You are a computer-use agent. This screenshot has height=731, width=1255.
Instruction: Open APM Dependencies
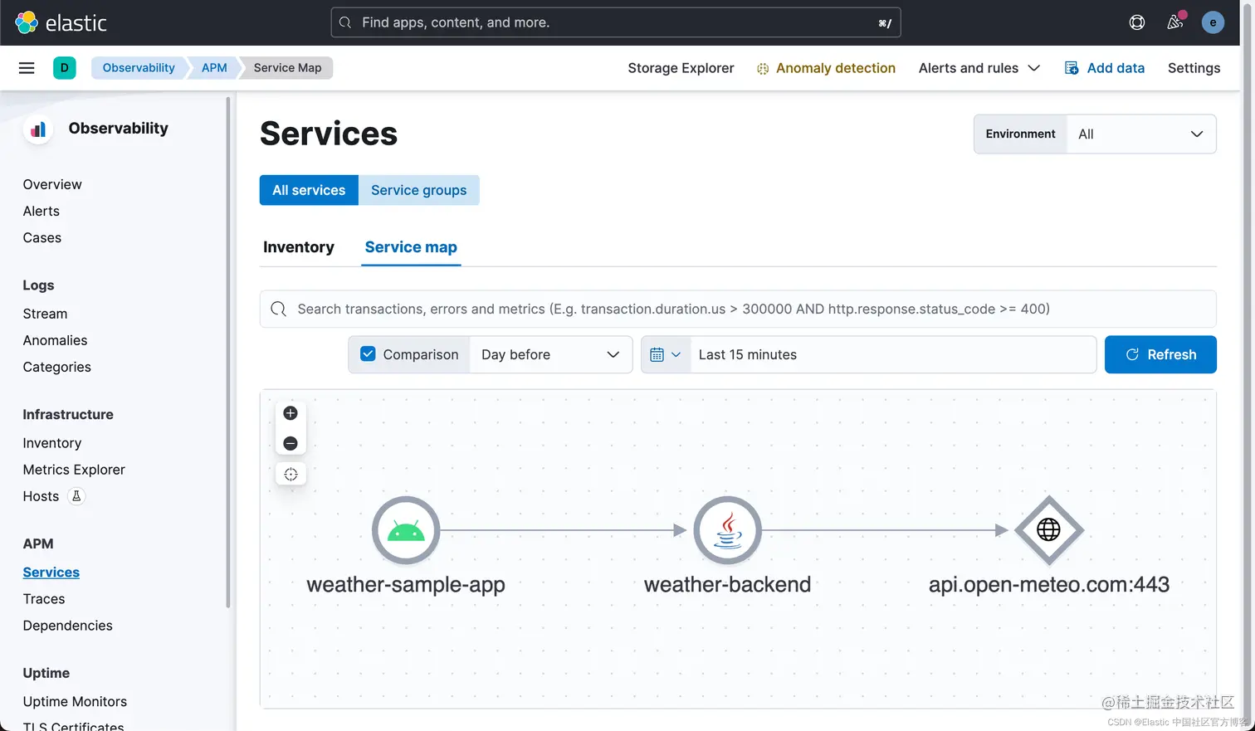[68, 626]
